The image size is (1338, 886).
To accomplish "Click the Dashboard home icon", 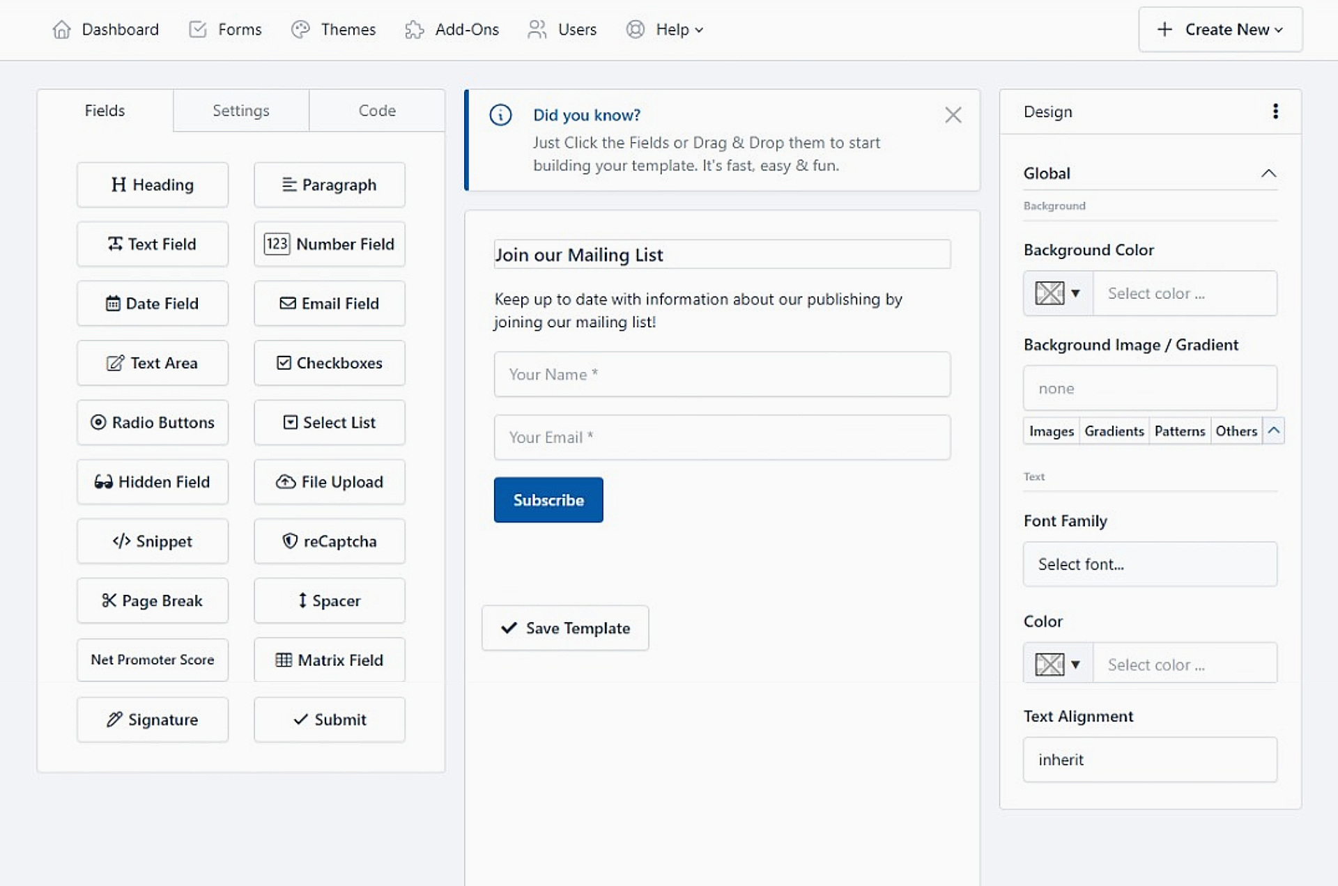I will (61, 29).
